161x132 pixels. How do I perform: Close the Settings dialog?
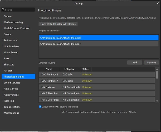tap(158, 3)
